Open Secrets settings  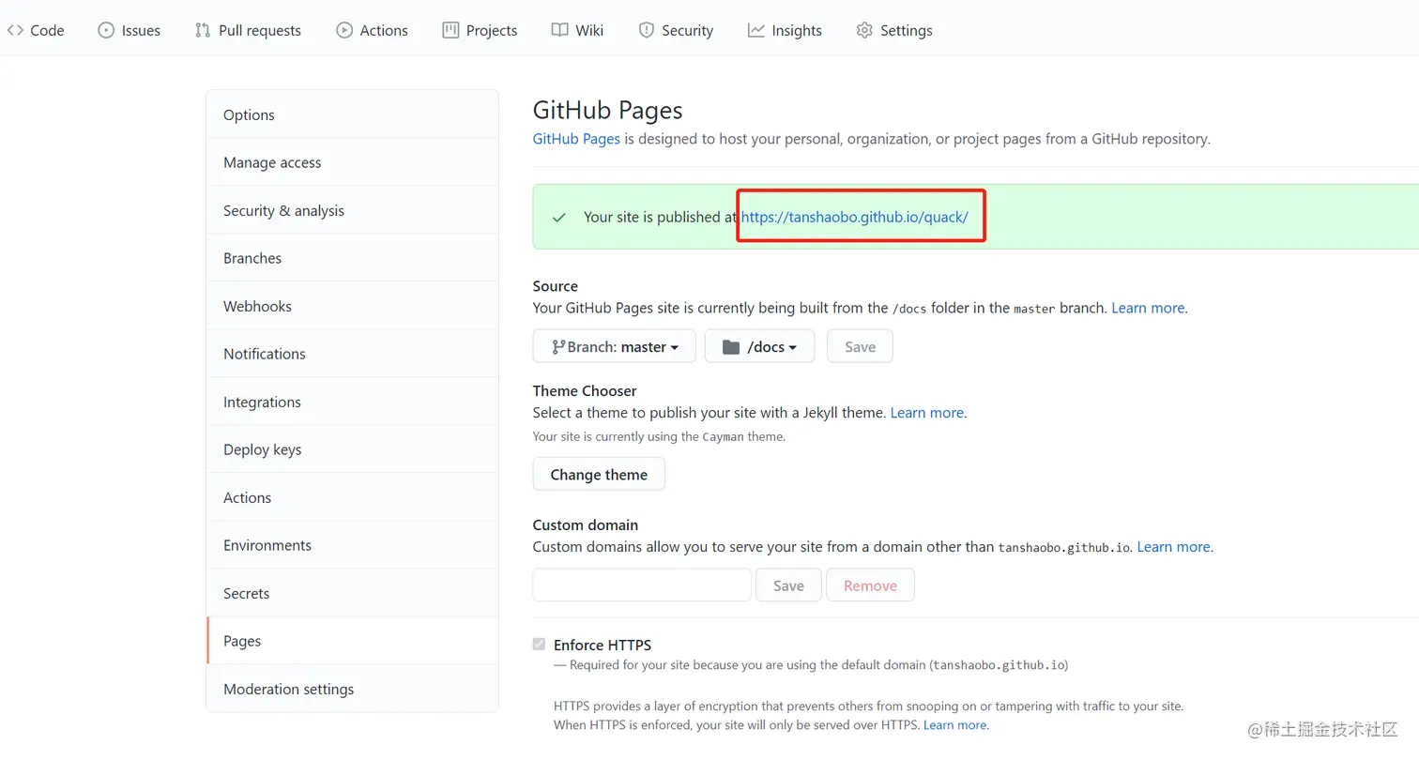(x=352, y=593)
